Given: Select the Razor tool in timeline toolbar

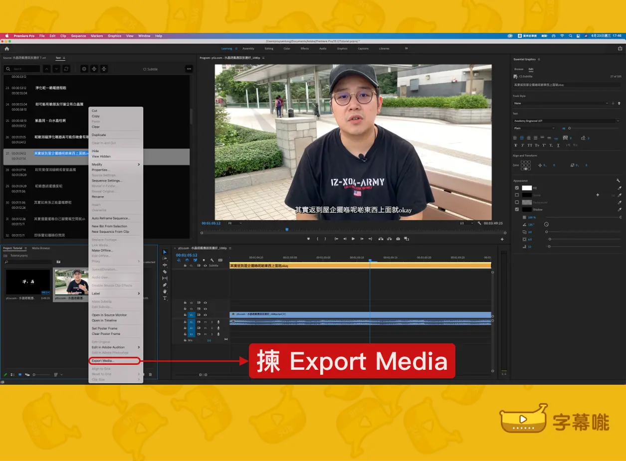Looking at the screenshot, I should click(165, 272).
